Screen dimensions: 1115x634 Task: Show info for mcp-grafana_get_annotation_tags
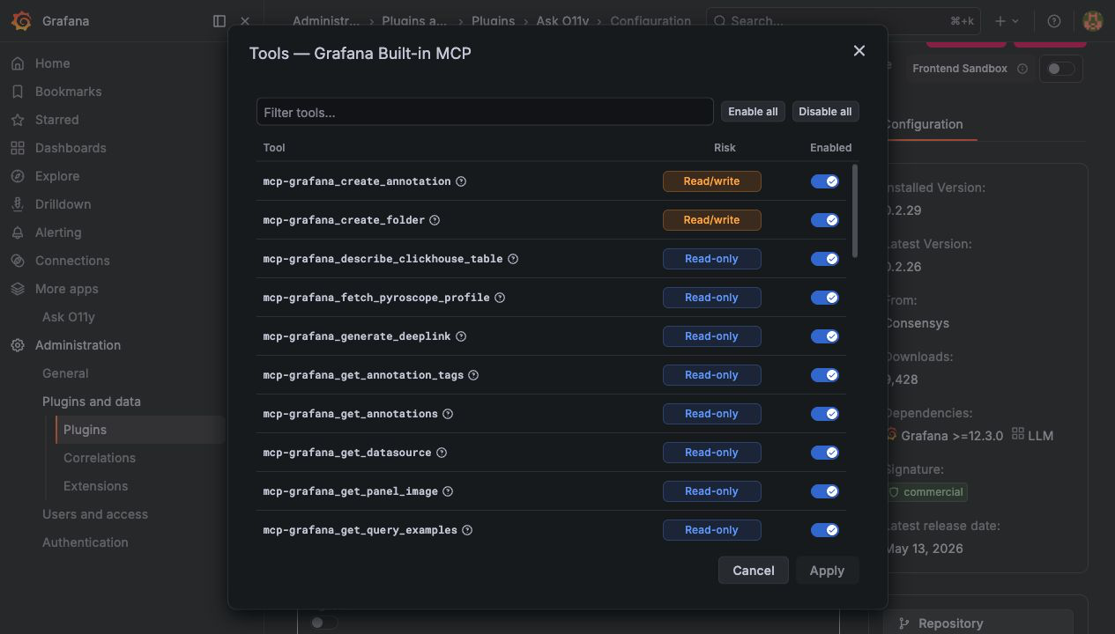coord(473,375)
